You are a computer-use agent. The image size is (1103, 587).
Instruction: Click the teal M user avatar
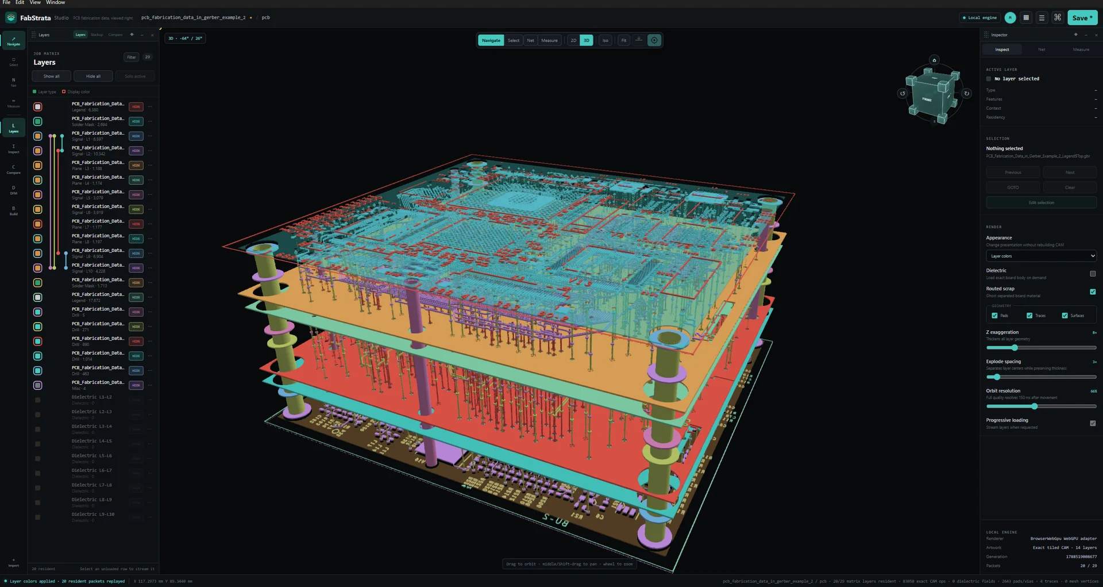[1011, 18]
